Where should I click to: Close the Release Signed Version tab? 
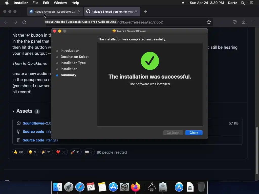point(136,11)
